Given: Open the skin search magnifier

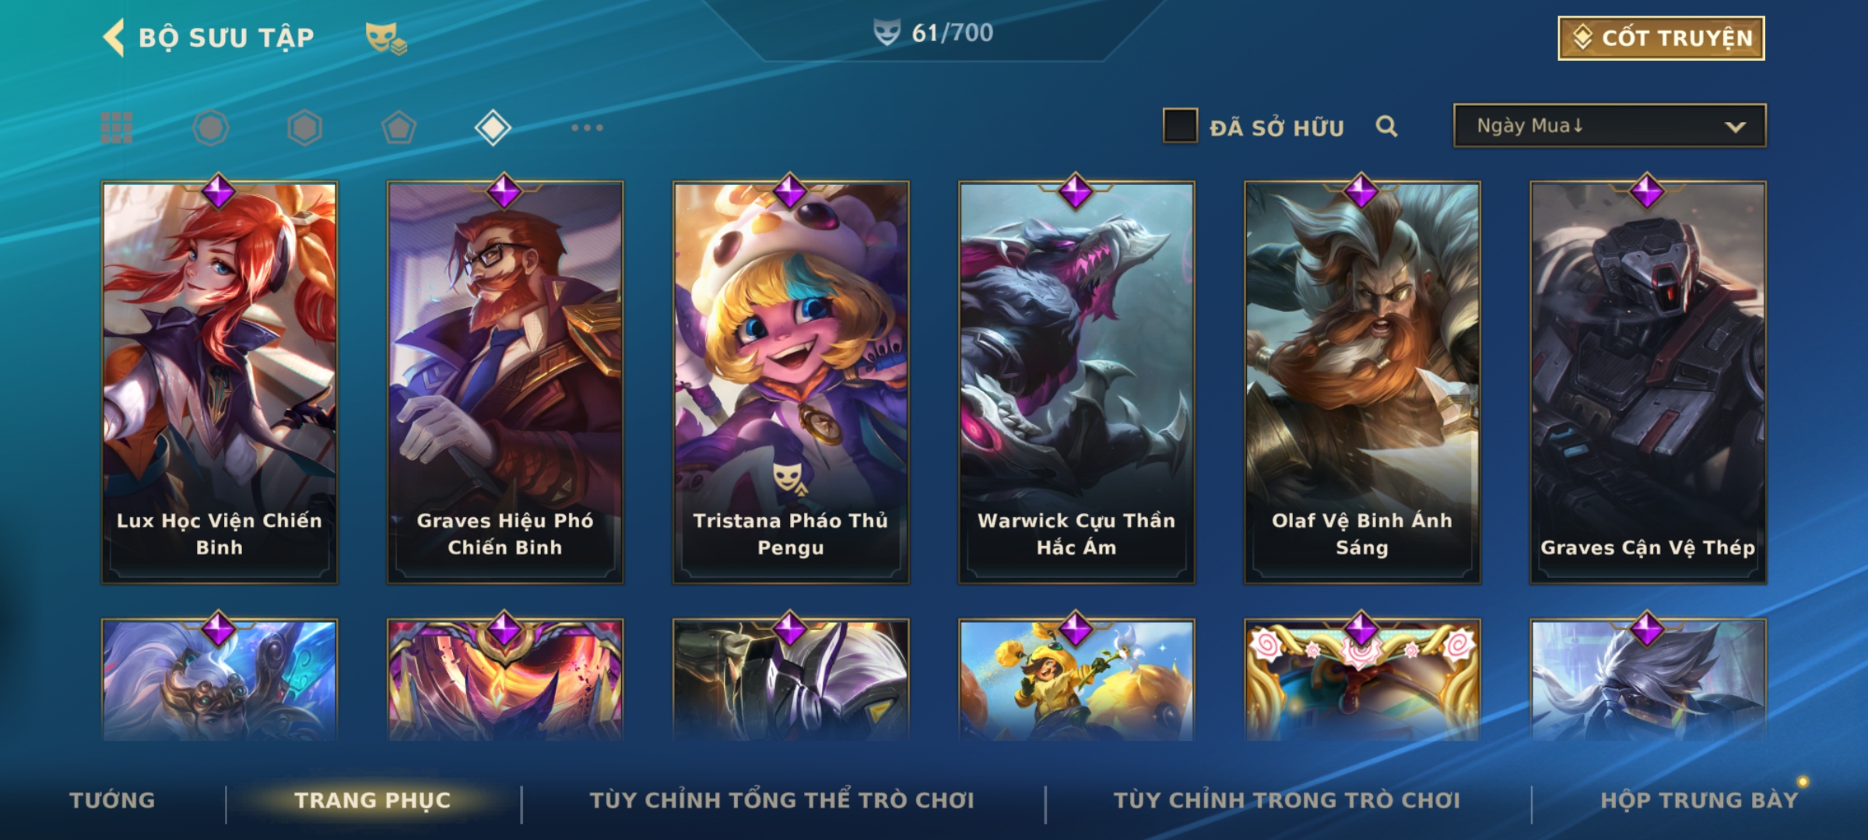Looking at the screenshot, I should [1386, 126].
